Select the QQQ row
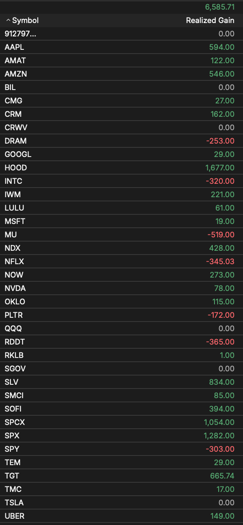The image size is (243, 525). point(121,329)
